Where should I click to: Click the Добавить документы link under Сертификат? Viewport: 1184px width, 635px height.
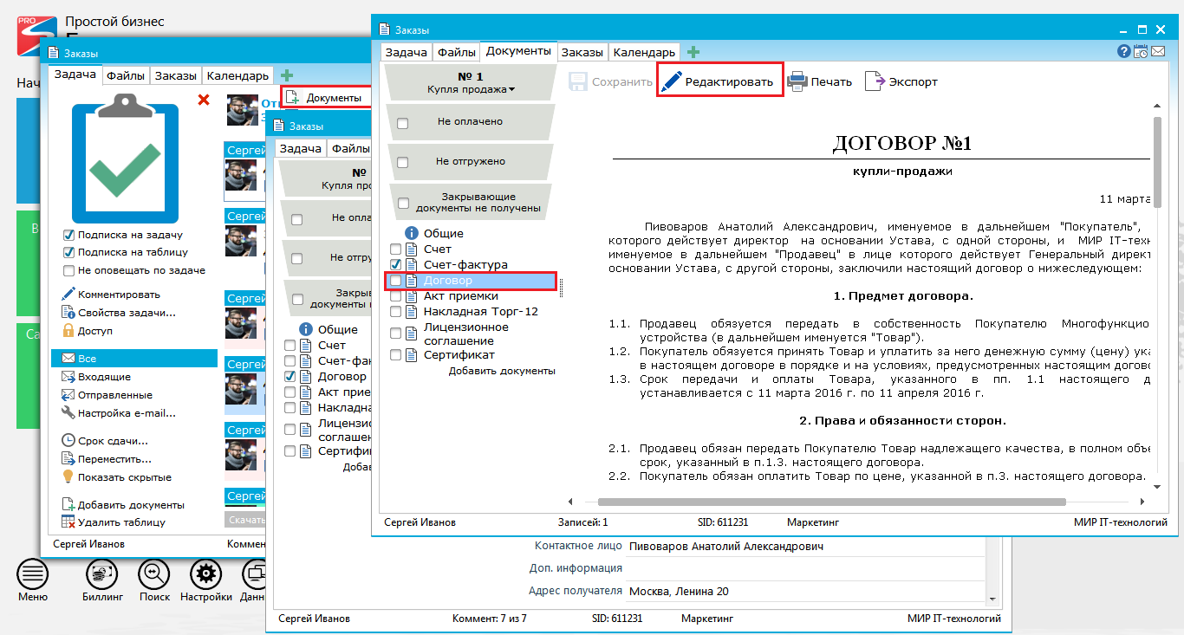502,371
